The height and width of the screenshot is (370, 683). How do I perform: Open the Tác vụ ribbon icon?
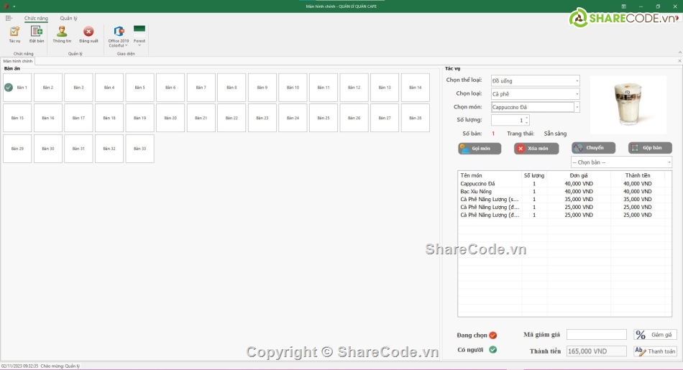coord(14,33)
